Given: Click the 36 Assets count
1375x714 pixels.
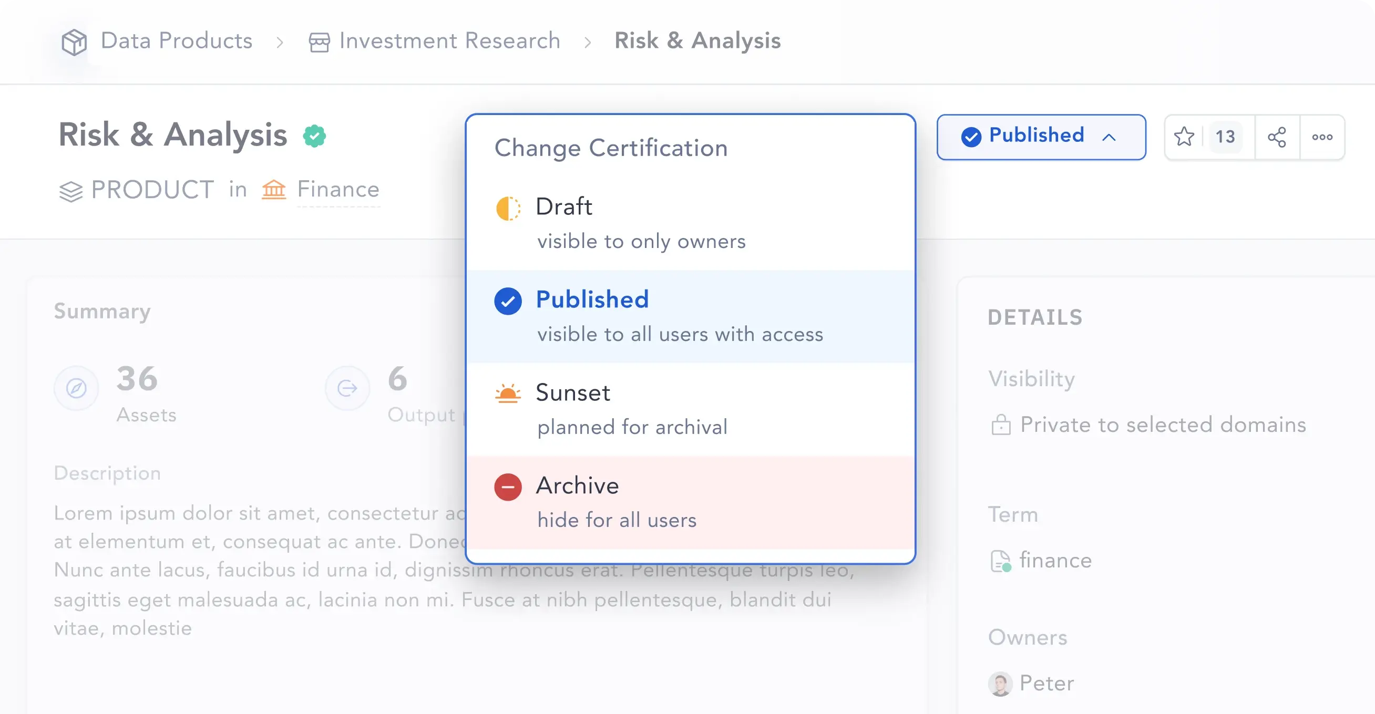Looking at the screenshot, I should 137,379.
